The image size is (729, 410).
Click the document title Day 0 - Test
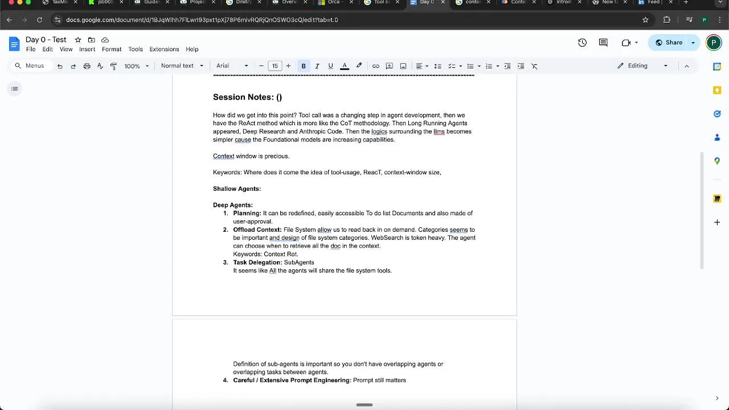(x=46, y=40)
